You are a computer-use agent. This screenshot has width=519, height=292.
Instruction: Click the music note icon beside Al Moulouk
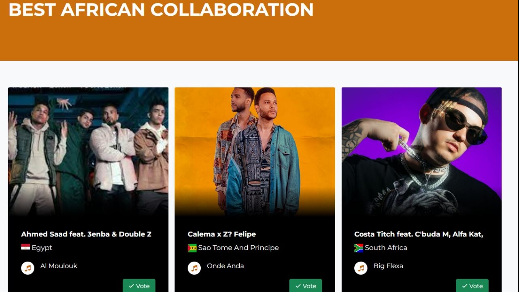pyautogui.click(x=28, y=268)
